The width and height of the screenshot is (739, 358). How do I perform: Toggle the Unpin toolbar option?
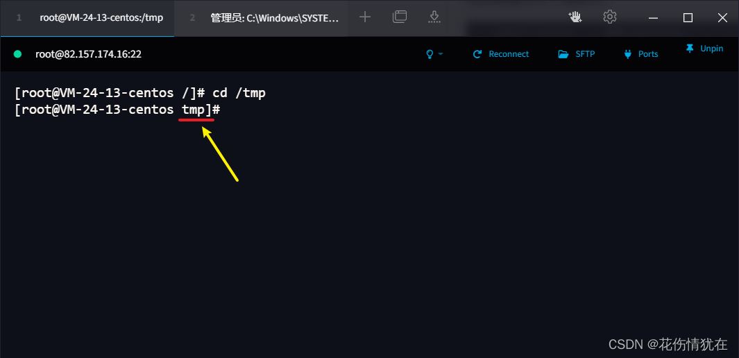tap(711, 49)
